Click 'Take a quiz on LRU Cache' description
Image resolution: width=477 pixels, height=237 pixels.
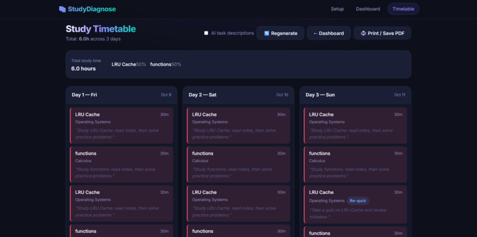348,213
